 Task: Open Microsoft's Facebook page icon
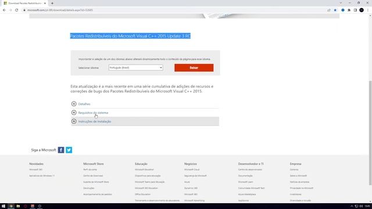61,150
